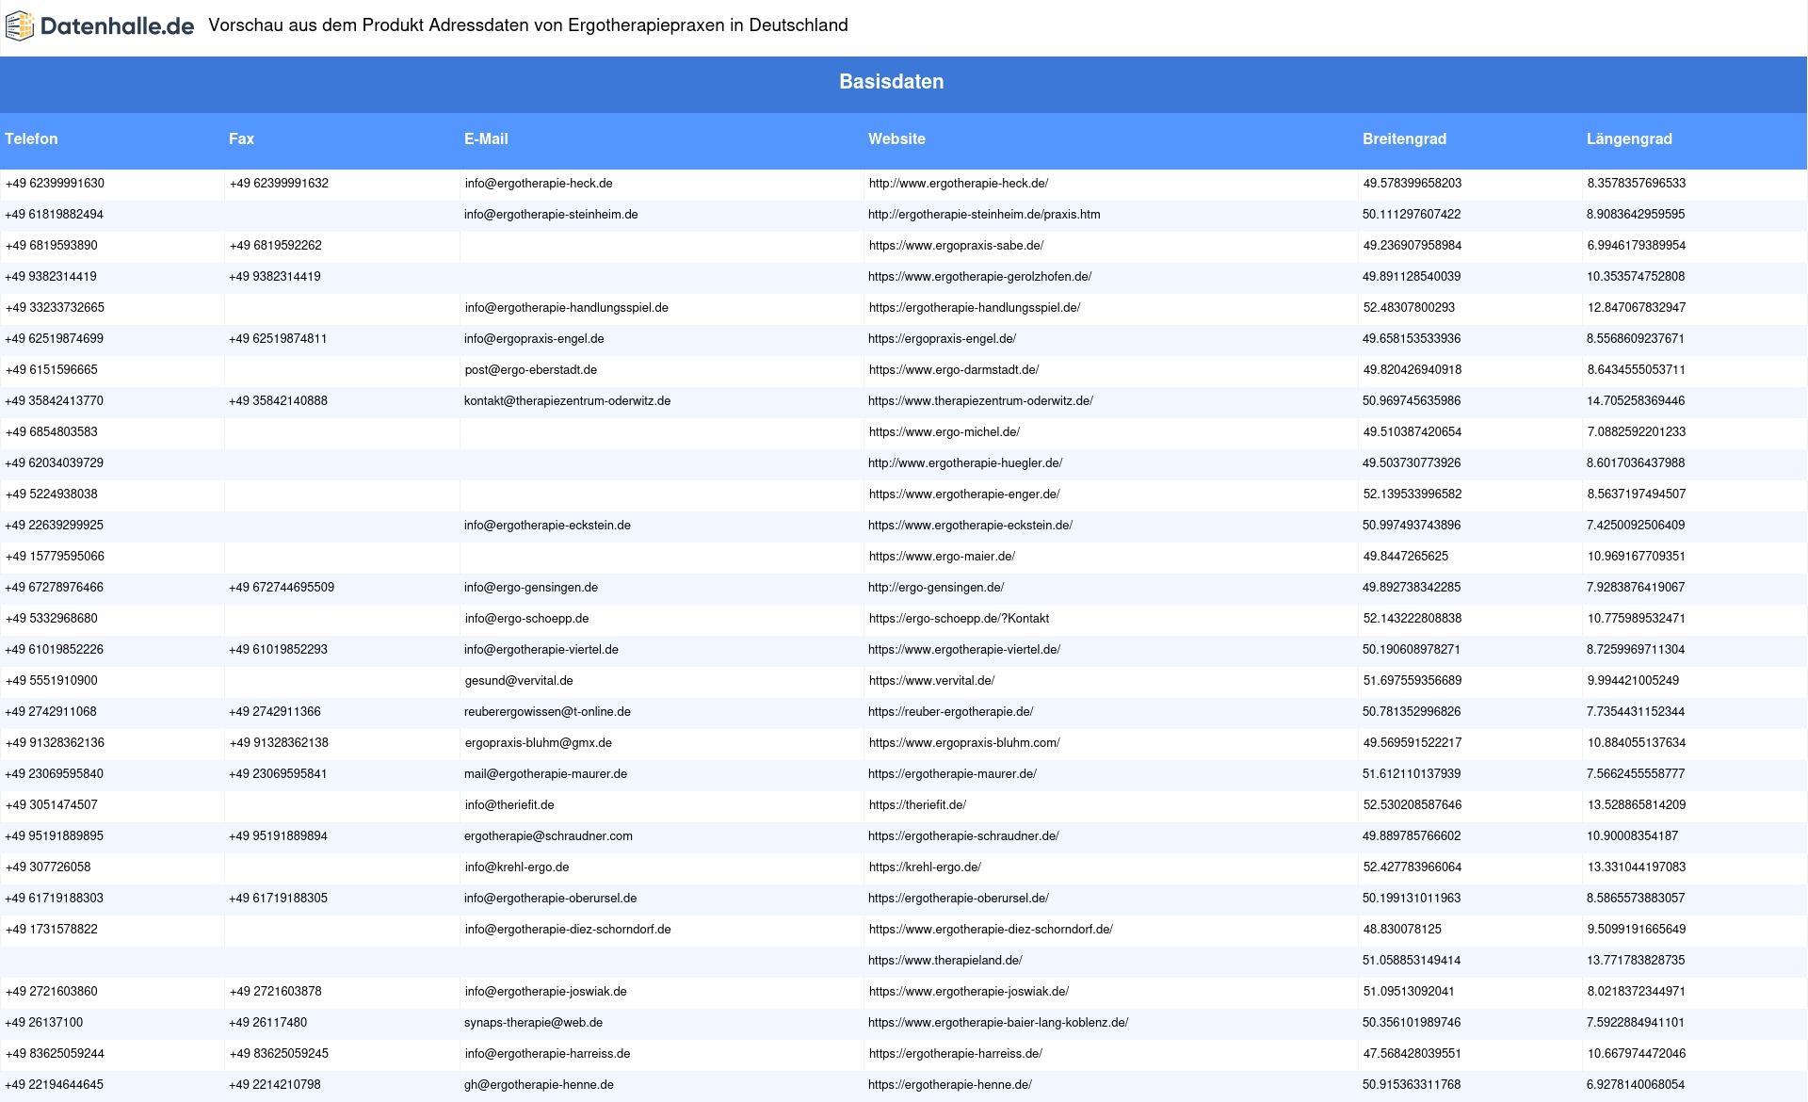The height and width of the screenshot is (1102, 1808).
Task: Open website http://www.ergotherapie-heck.de/
Action: click(959, 184)
